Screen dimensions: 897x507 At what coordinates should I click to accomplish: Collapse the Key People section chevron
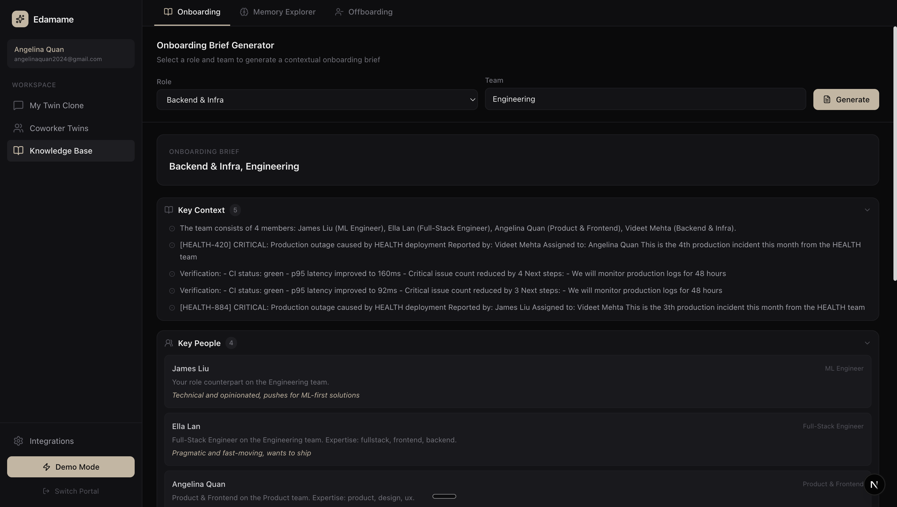click(867, 343)
